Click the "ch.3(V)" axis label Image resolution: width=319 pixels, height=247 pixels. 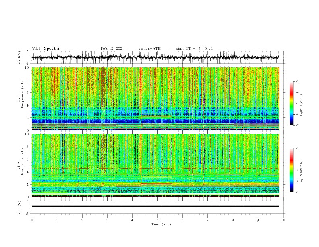click(19, 207)
